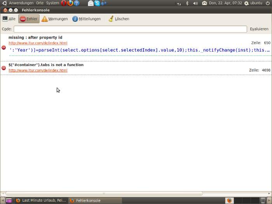Open ltur.com link for line 650 error

[x=38, y=43]
